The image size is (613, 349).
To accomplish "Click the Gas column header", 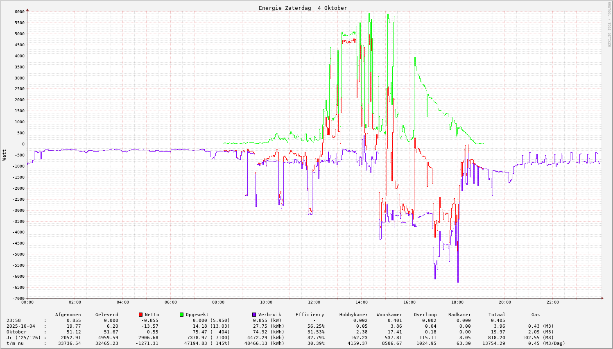I will [x=536, y=315].
